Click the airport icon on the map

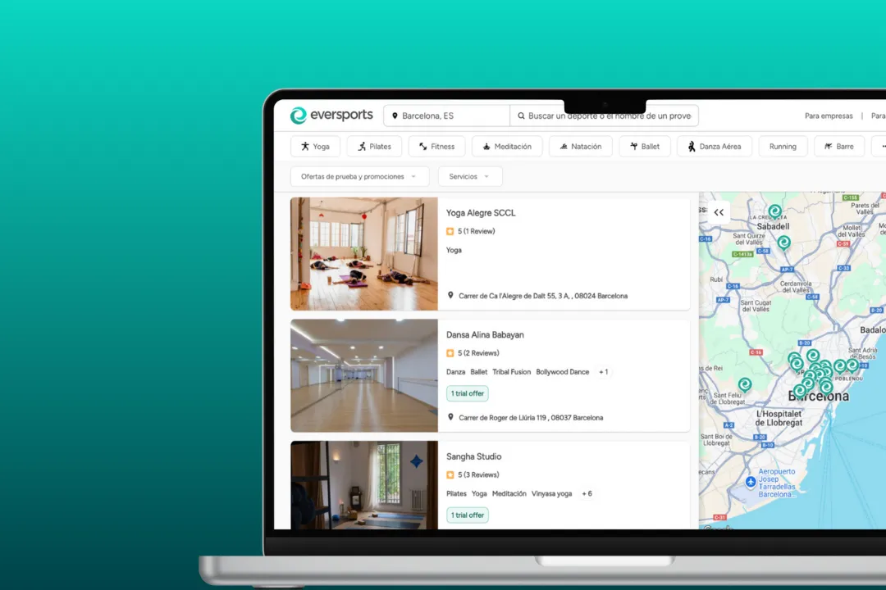[751, 482]
